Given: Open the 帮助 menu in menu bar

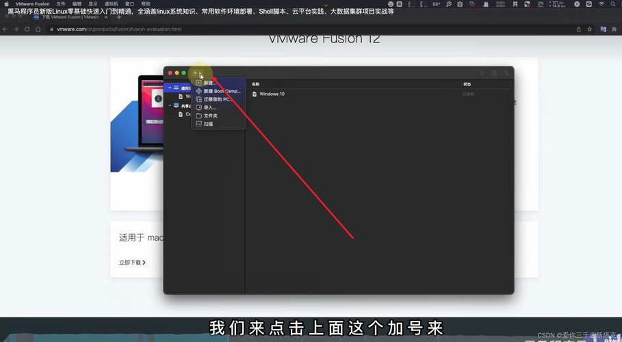Looking at the screenshot, I should 146,4.
